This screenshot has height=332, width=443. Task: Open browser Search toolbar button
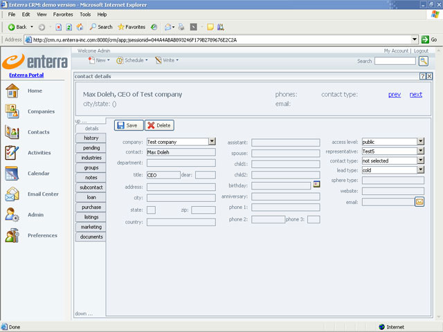(101, 27)
